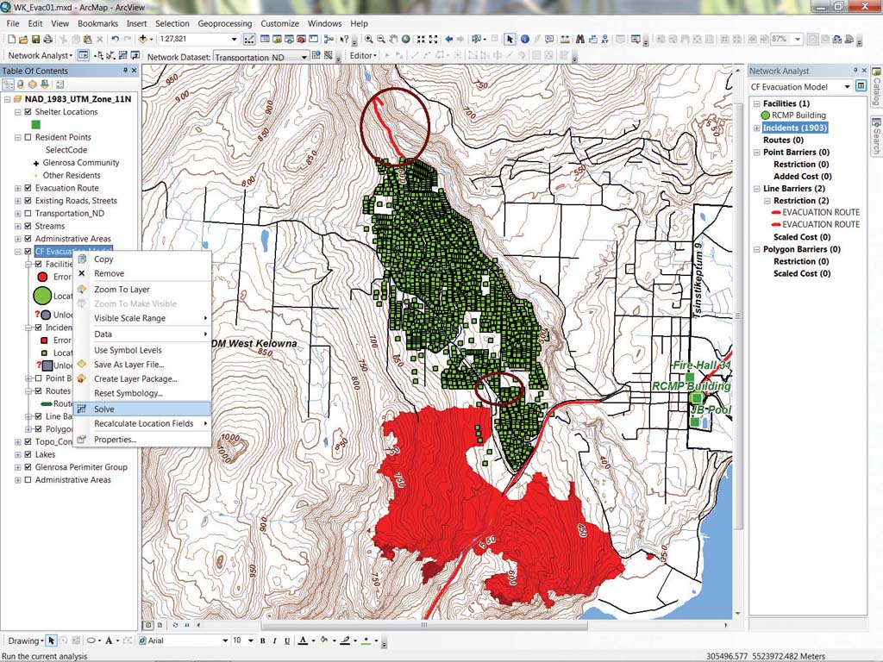Click the Italic formatting button
This screenshot has height=662, width=883.
pos(275,640)
